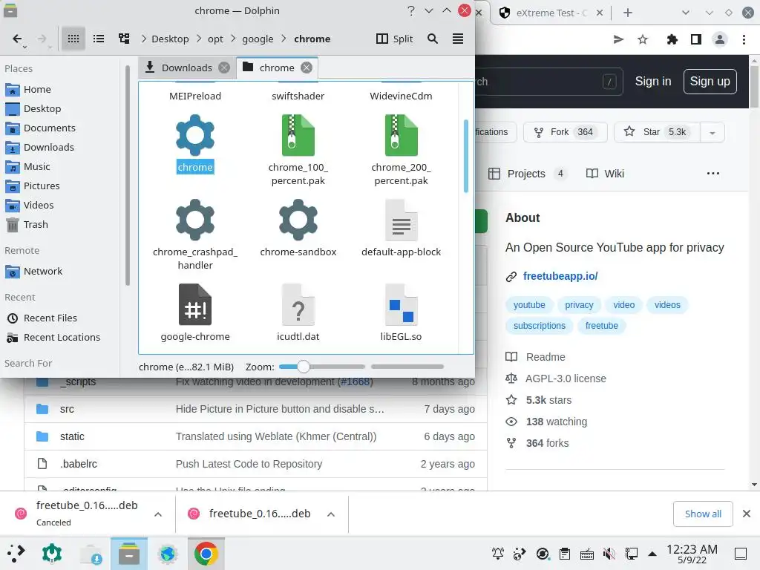Select libEGL.so file
This screenshot has height=570, width=760.
pyautogui.click(x=401, y=313)
